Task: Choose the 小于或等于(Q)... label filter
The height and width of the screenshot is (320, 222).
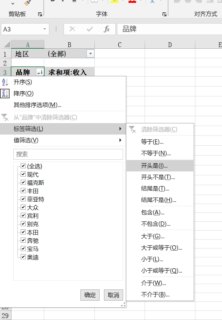Action: pyautogui.click(x=160, y=271)
